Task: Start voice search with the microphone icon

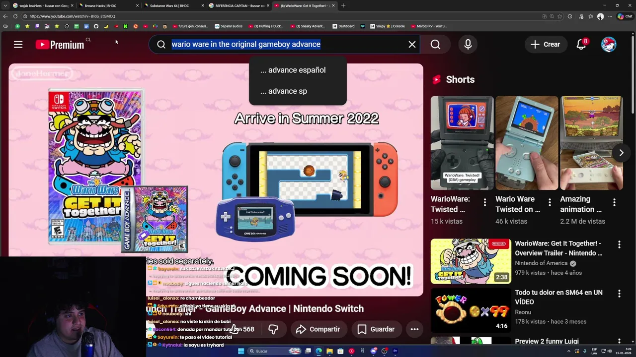Action: 468,45
